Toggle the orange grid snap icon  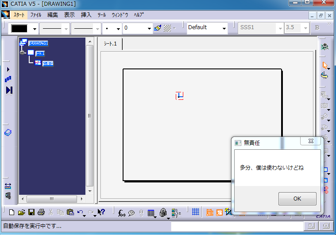(220, 212)
